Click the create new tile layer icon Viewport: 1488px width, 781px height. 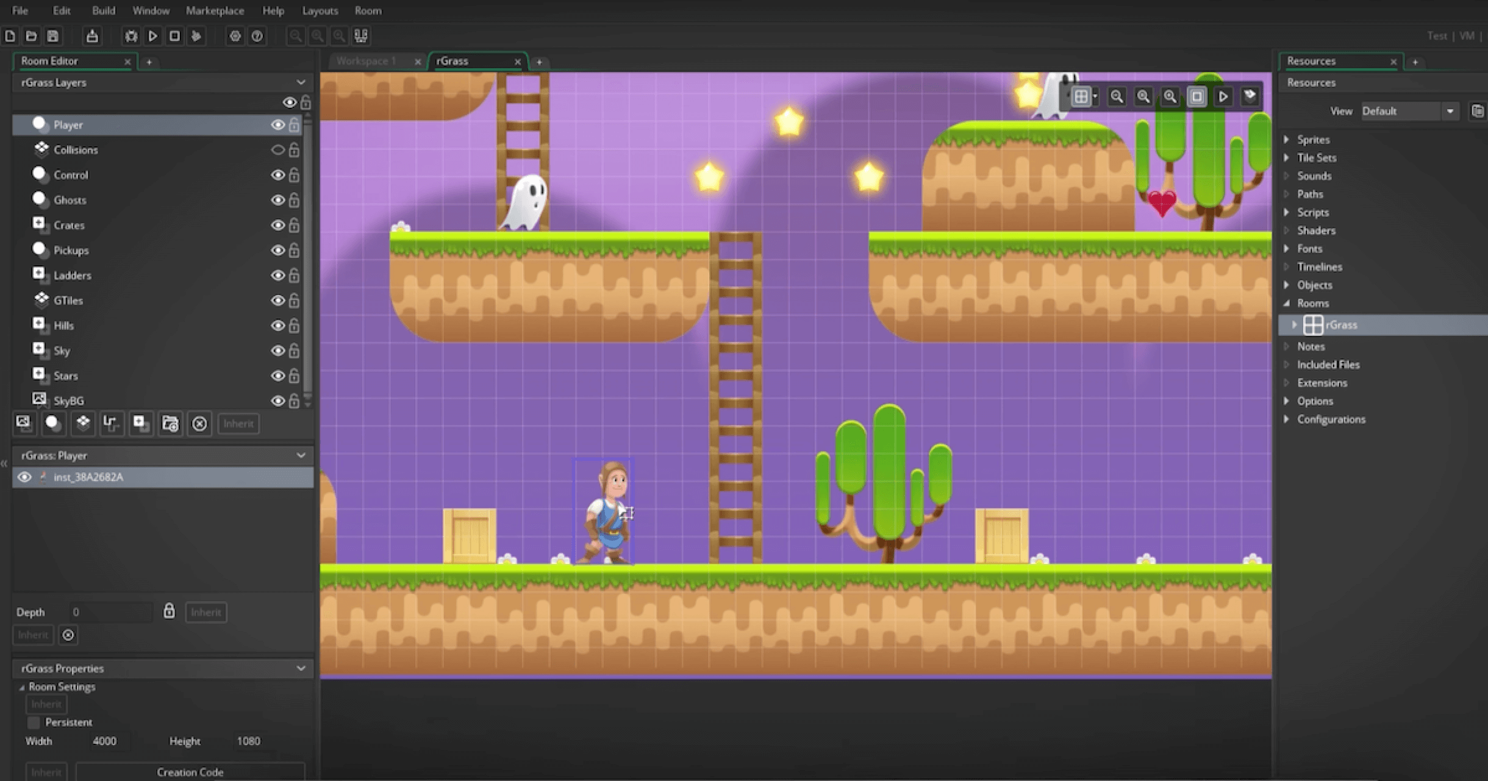(x=82, y=423)
